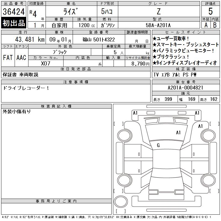The height and width of the screenshot is (221, 221).
Task: Click the model code 5BA-A201A
Action: [158, 25]
